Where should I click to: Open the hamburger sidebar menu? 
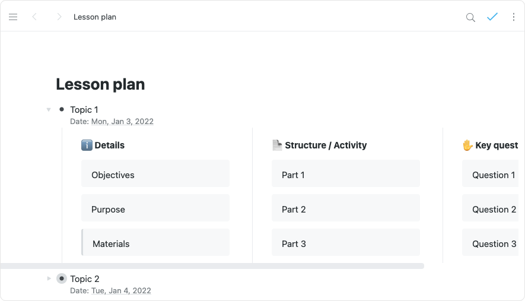pos(13,17)
